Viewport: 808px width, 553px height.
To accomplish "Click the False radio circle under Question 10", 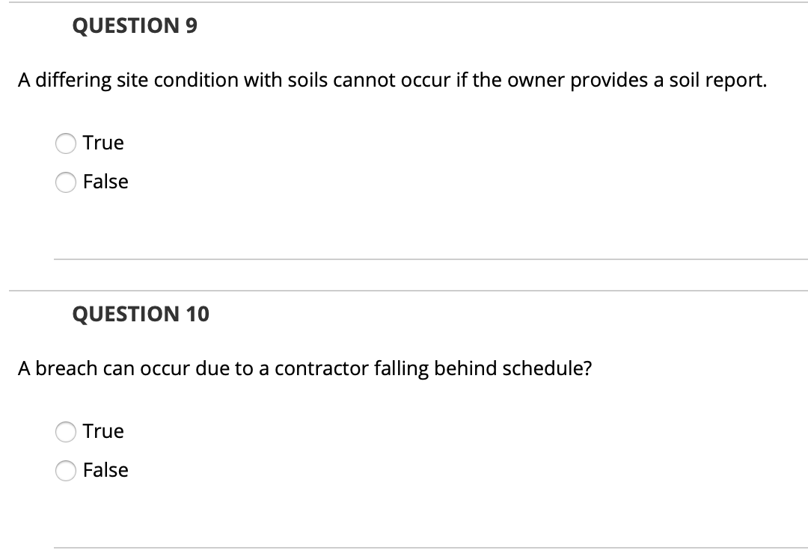I will tap(65, 471).
